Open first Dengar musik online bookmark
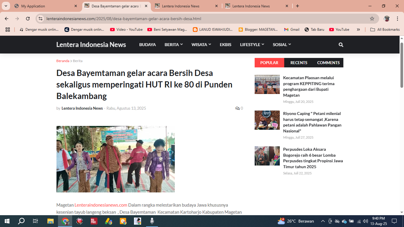The height and width of the screenshot is (227, 404). 39,30
